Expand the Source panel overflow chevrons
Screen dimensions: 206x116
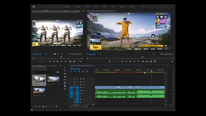83,11
